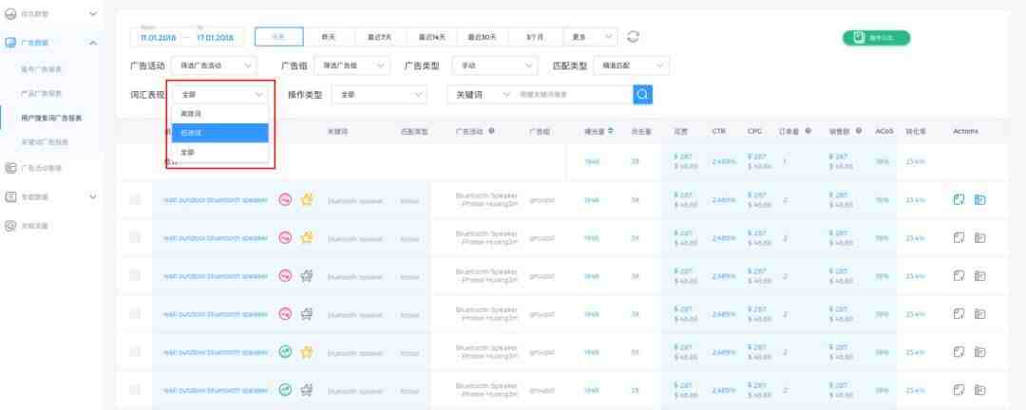
Task: Click the green upward trend icon in fifth row
Action: point(284,351)
